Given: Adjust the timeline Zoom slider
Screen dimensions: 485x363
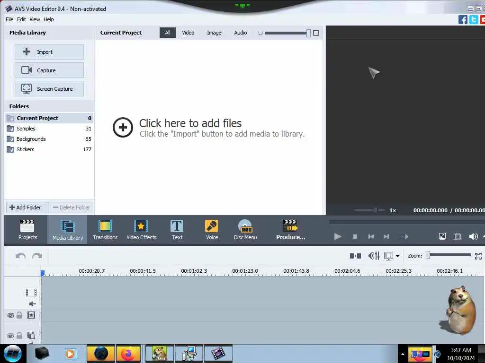Looking at the screenshot, I should (428, 255).
